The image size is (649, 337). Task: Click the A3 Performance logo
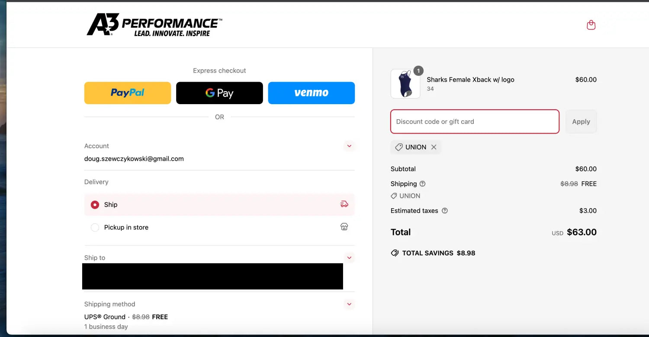click(154, 25)
